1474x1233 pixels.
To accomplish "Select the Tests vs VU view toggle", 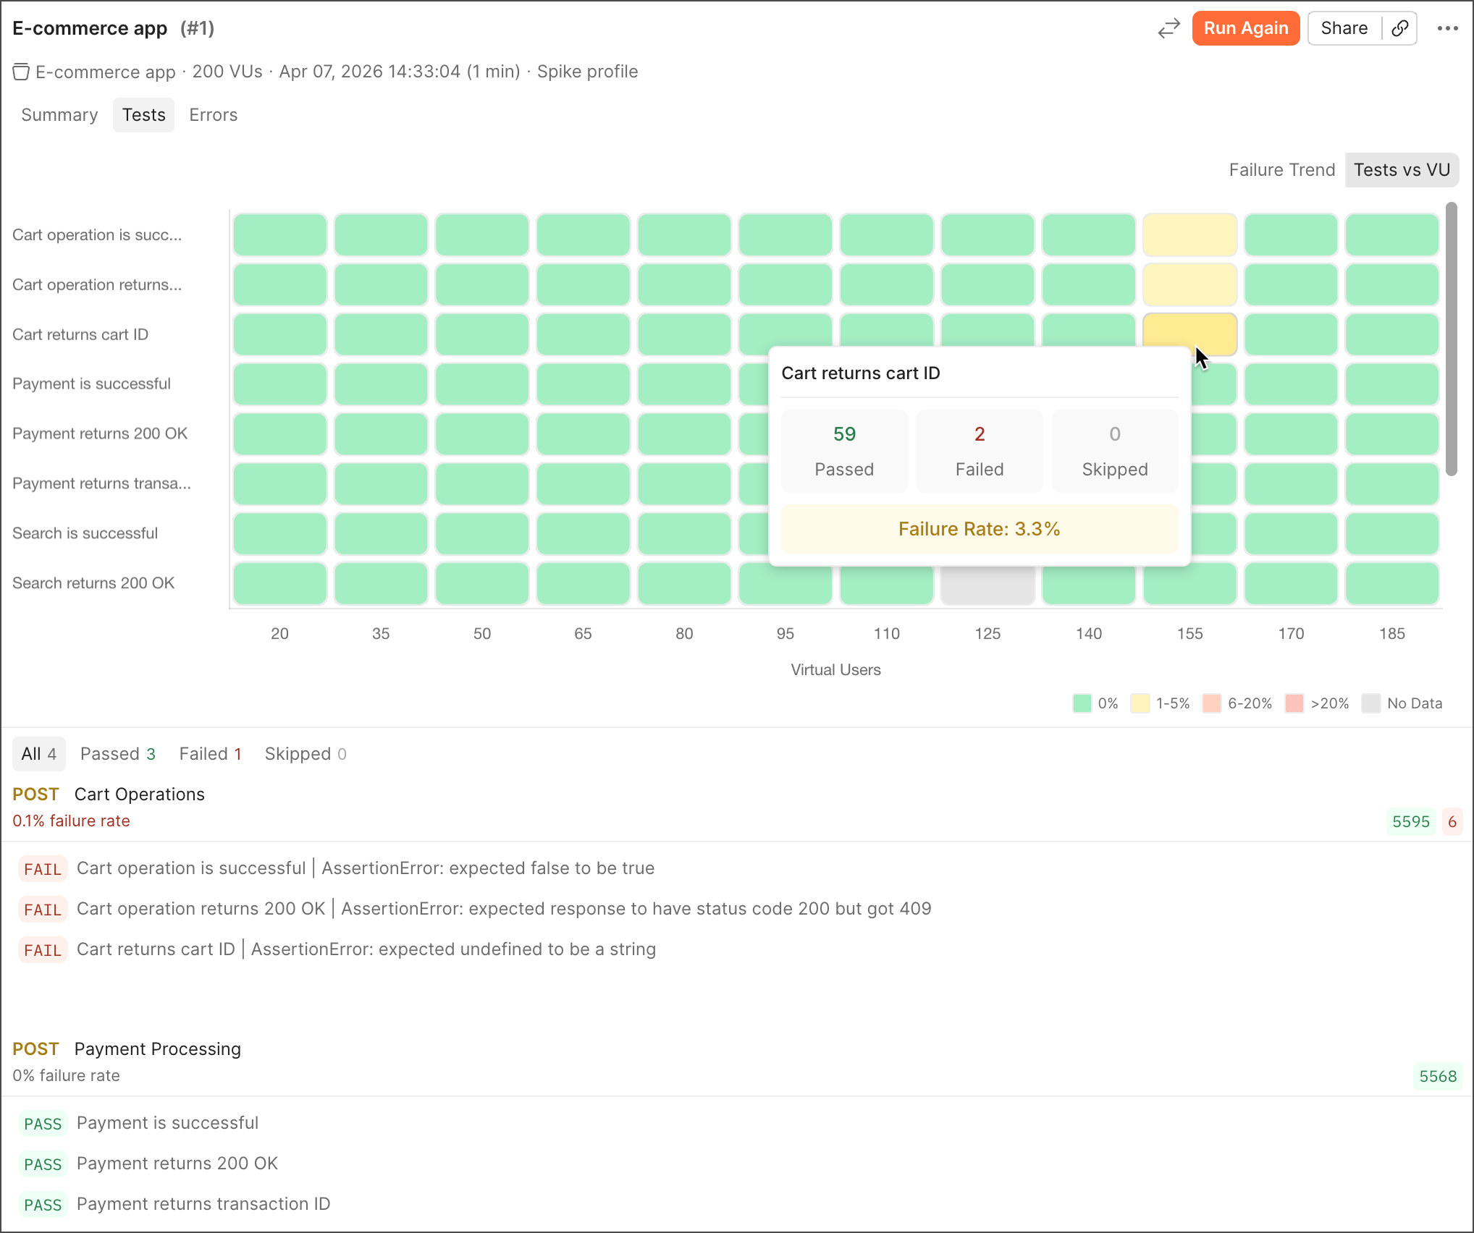I will pos(1402,169).
